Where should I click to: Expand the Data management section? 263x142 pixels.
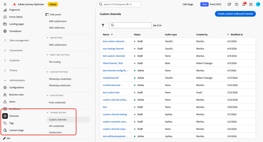click(5, 41)
